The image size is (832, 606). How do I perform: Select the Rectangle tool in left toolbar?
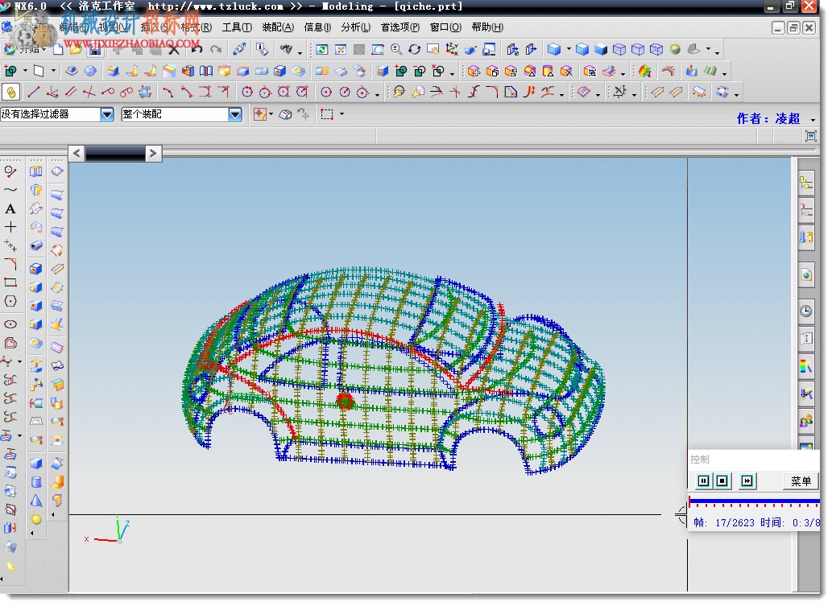pyautogui.click(x=10, y=282)
